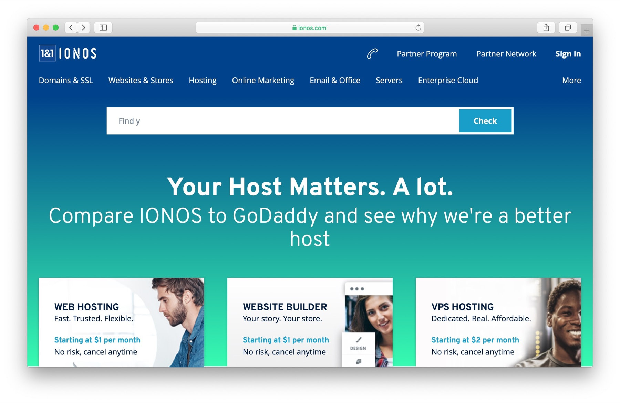Open Hosting menu
The height and width of the screenshot is (403, 620).
(x=203, y=80)
